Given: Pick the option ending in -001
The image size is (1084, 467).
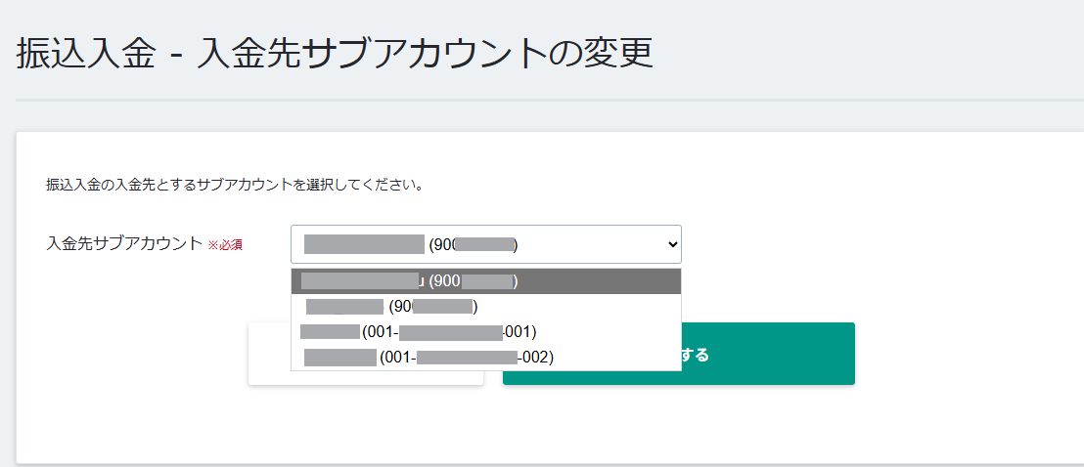Looking at the screenshot, I should [x=485, y=332].
